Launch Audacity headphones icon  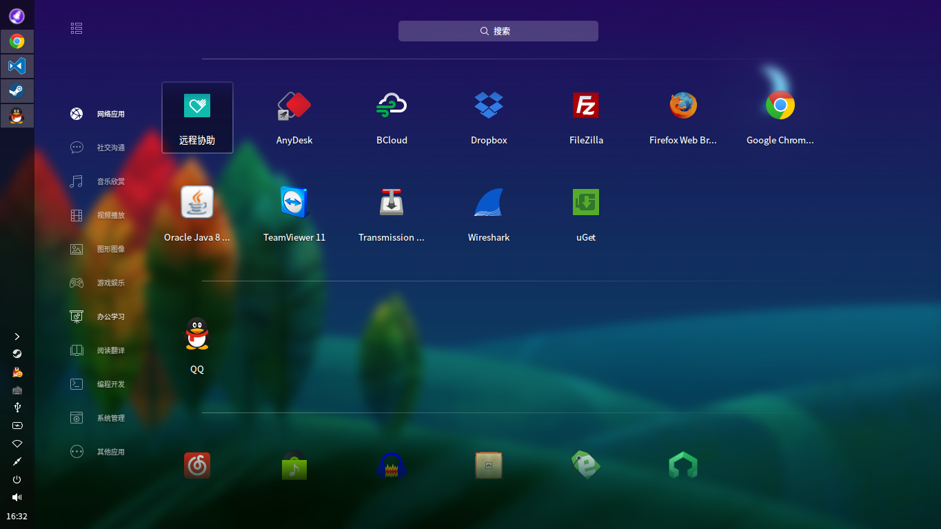[x=392, y=466]
